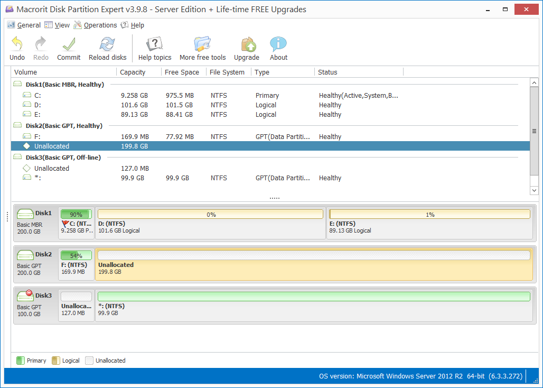Click E: type Logical cell
The width and height of the screenshot is (543, 388).
(266, 114)
